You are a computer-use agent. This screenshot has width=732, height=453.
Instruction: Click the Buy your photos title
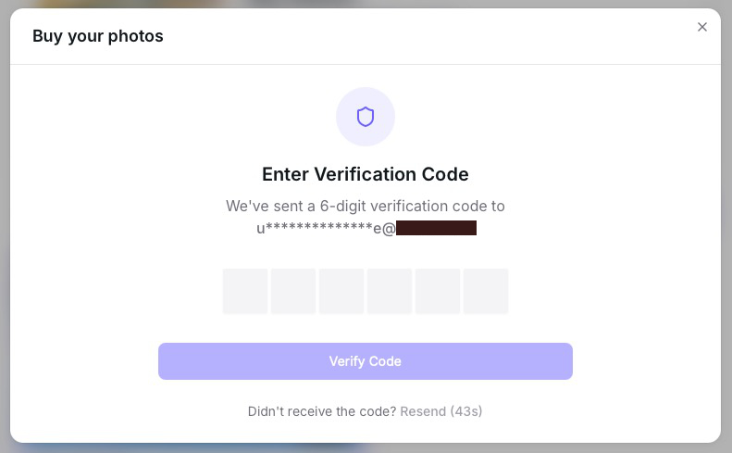point(98,37)
